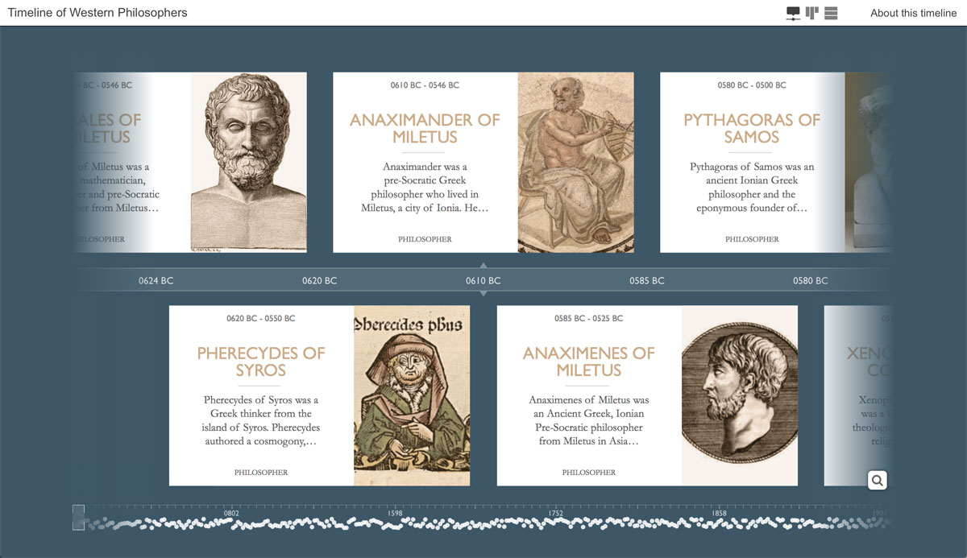Select the Thales of Miletus bust image
This screenshot has width=967, height=558.
(x=248, y=162)
